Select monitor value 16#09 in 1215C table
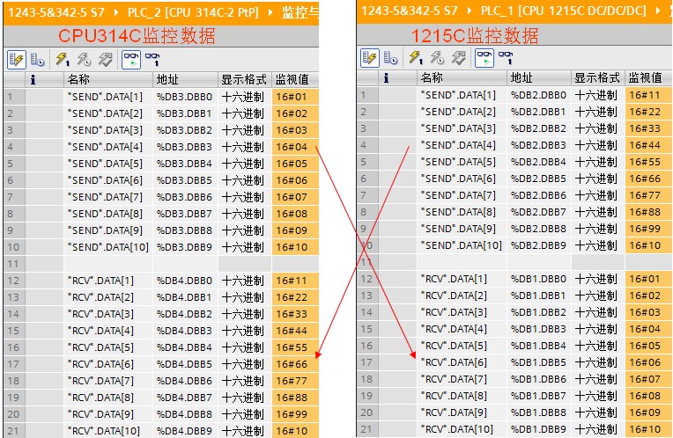Image resolution: width=673 pixels, height=438 pixels. tap(649, 412)
